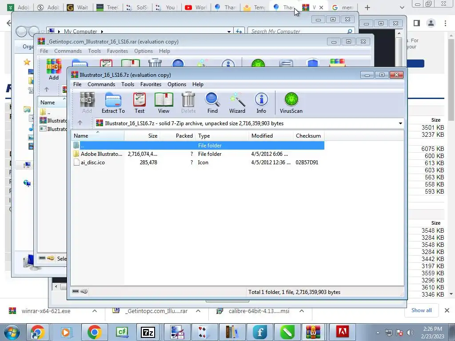This screenshot has height=341, width=455.
Task: Click up arrow in Getintopc rar window
Action: [46, 89]
